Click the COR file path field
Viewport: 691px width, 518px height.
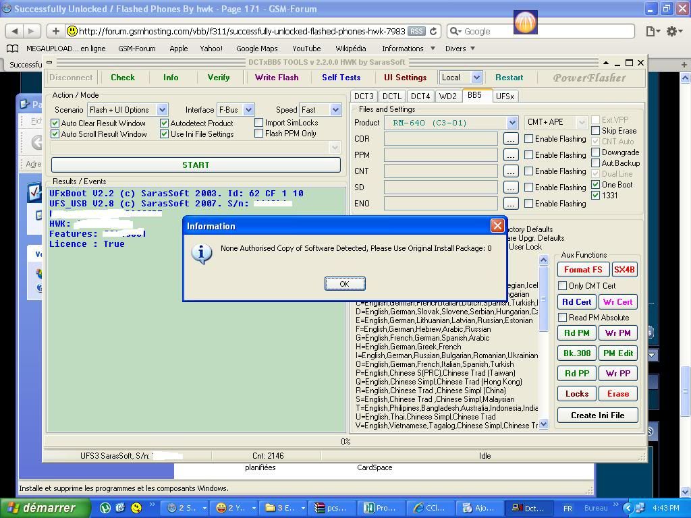(x=441, y=139)
